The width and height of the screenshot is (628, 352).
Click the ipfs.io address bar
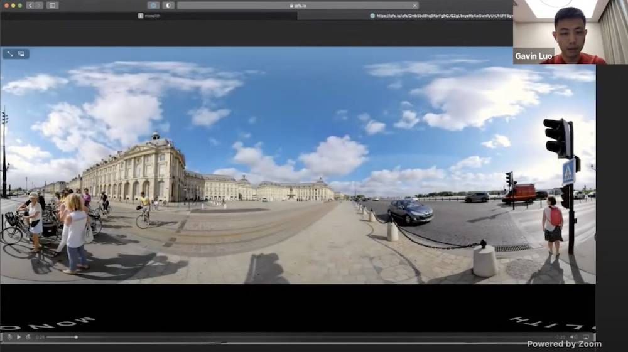click(x=298, y=5)
